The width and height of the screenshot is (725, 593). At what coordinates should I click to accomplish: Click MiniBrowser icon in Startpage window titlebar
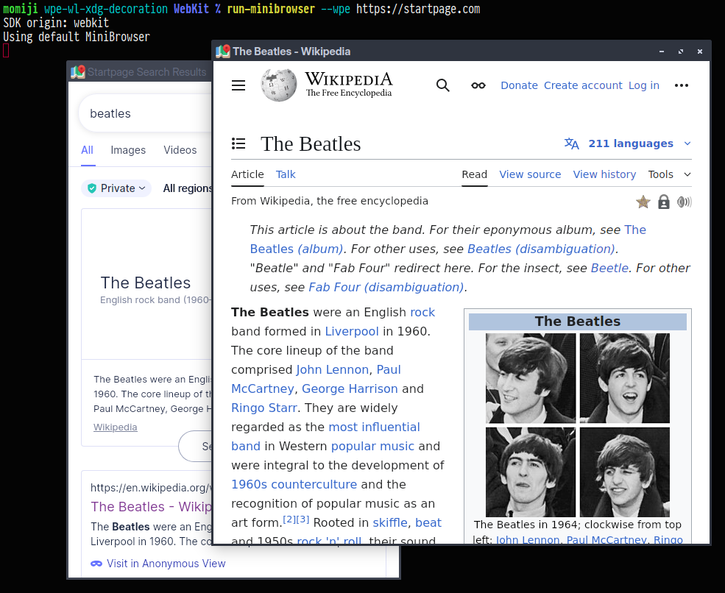tap(78, 72)
